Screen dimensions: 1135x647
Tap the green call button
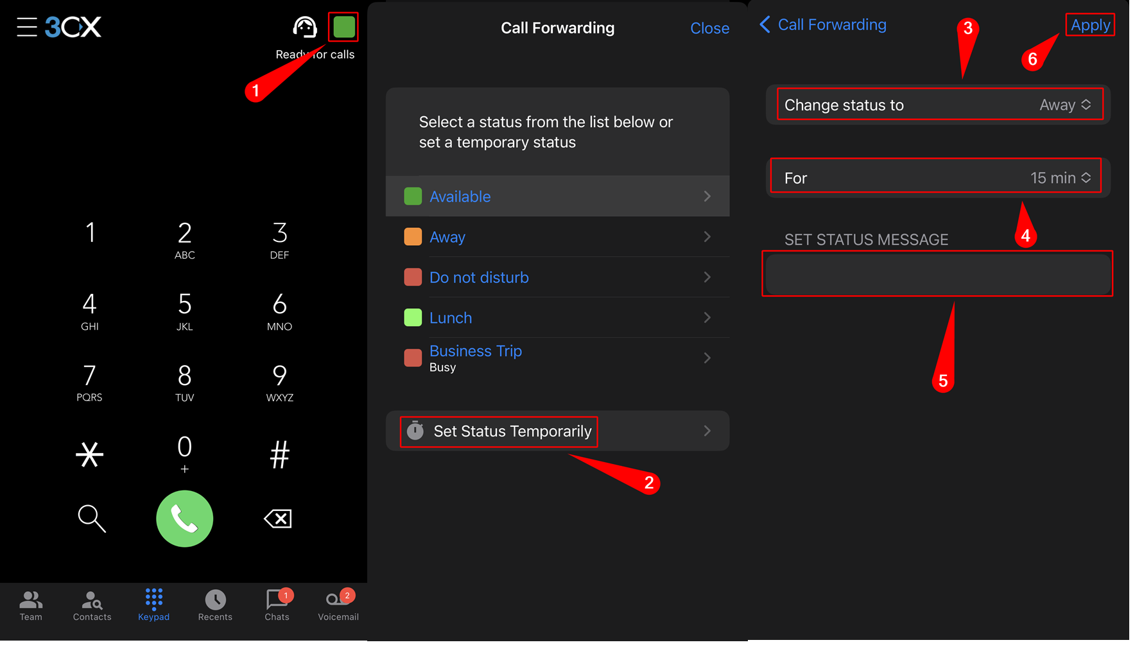tap(184, 519)
